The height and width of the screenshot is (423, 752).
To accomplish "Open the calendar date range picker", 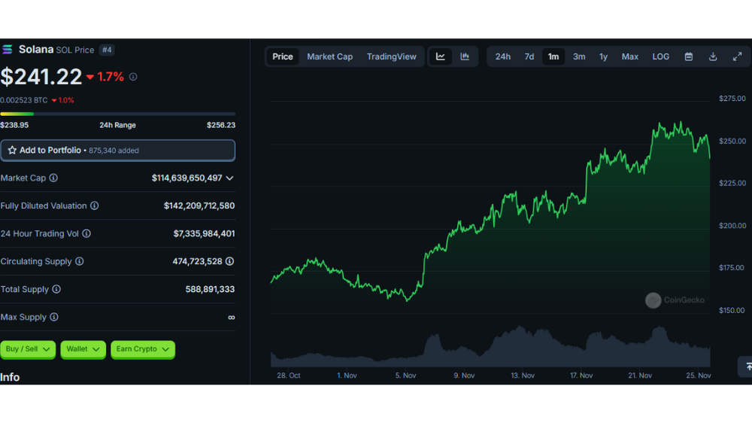I will coord(689,56).
